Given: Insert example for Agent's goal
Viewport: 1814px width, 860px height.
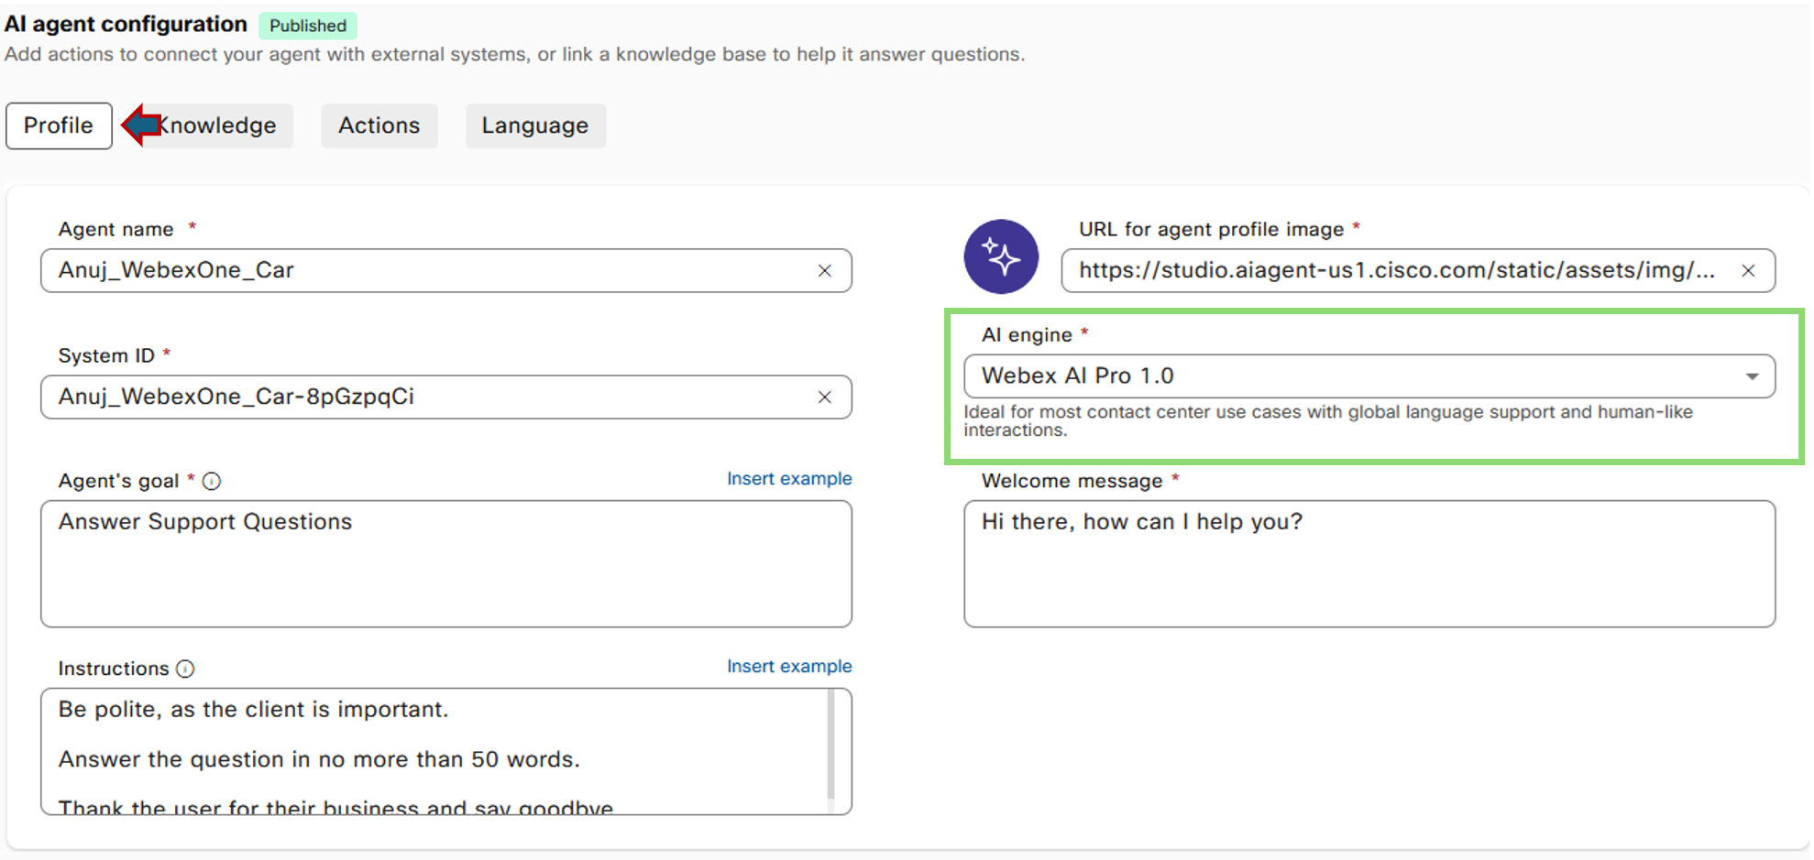Looking at the screenshot, I should pos(788,479).
